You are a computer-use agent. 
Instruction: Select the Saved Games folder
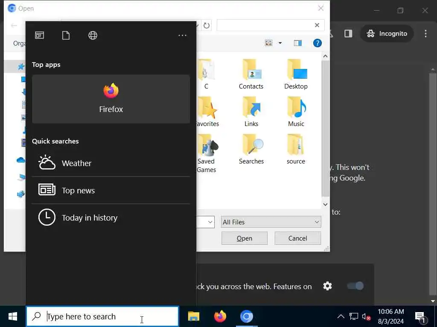(x=207, y=153)
